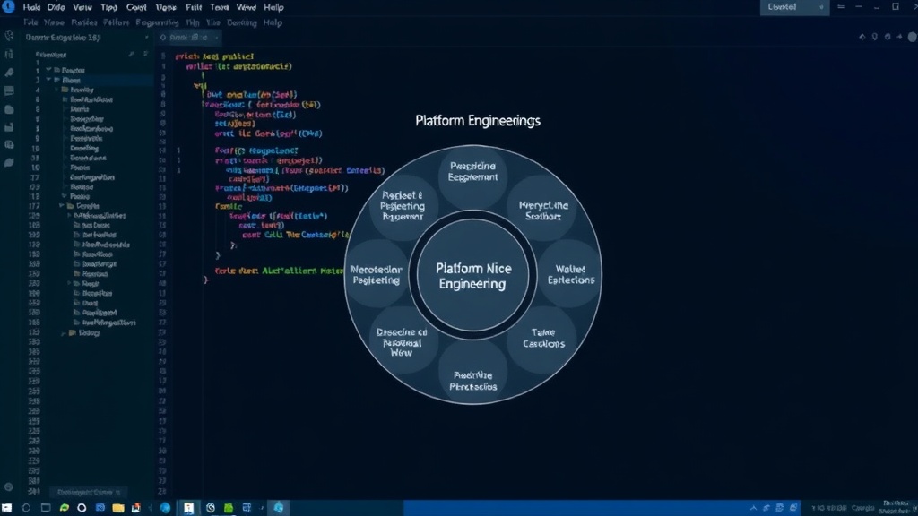Expand the explorer panel header dropdown arrow
The height and width of the screenshot is (516, 918).
pos(146,38)
